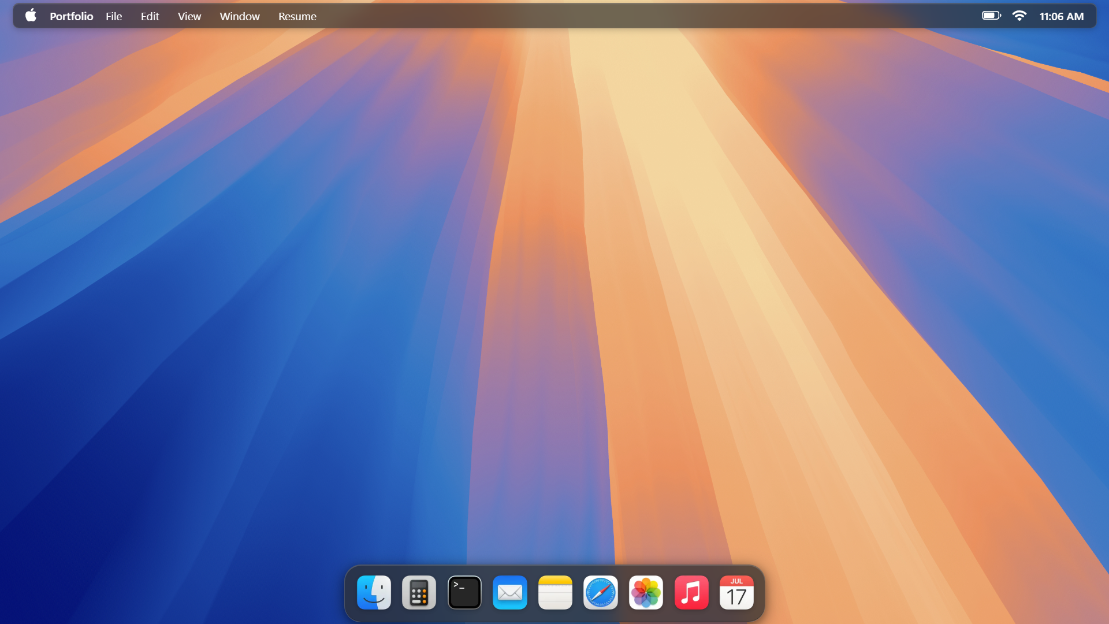Check the battery status indicator
This screenshot has width=1109, height=624.
click(x=991, y=16)
